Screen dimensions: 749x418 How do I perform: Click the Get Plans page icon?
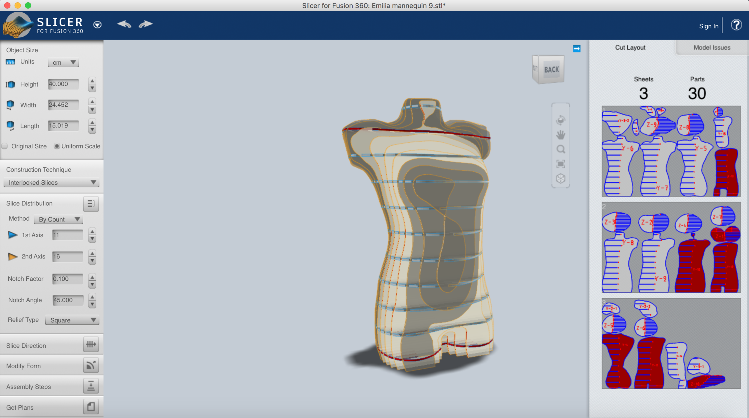[91, 407]
